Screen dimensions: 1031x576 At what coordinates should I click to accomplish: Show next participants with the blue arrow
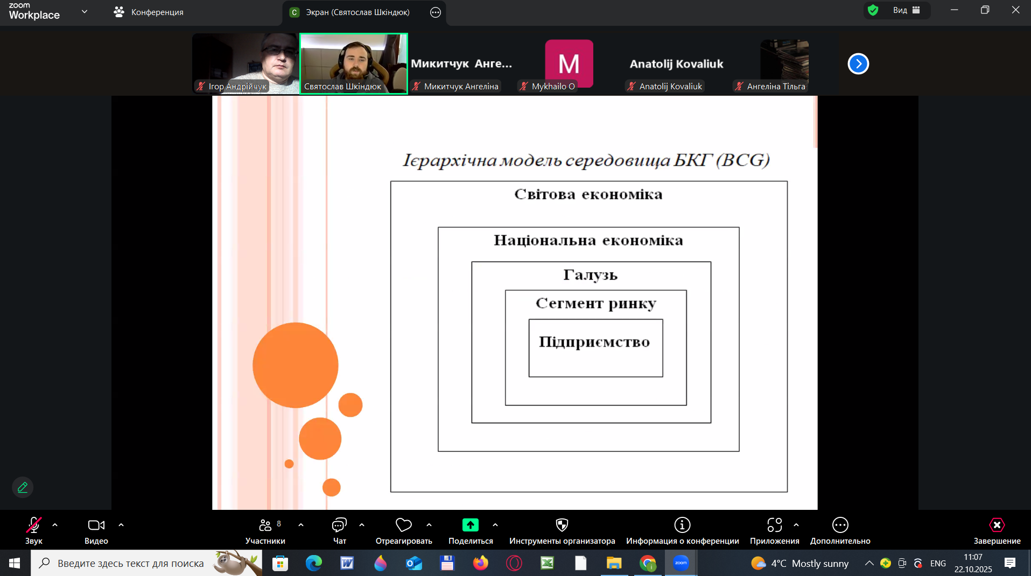click(x=858, y=64)
